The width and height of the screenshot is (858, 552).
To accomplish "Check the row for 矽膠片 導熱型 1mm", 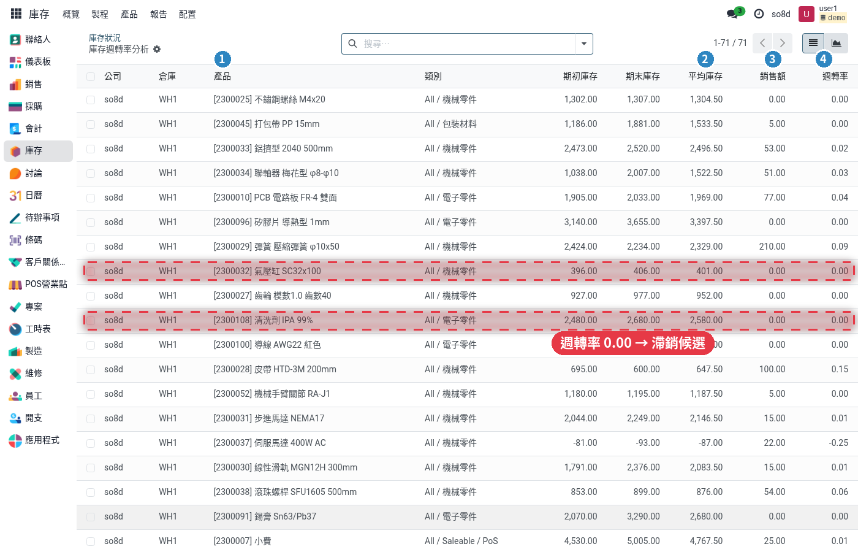I will pos(91,223).
